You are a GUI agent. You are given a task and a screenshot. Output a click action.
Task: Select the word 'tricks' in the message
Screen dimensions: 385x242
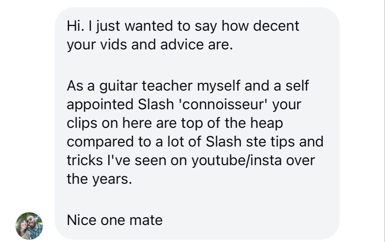point(85,161)
